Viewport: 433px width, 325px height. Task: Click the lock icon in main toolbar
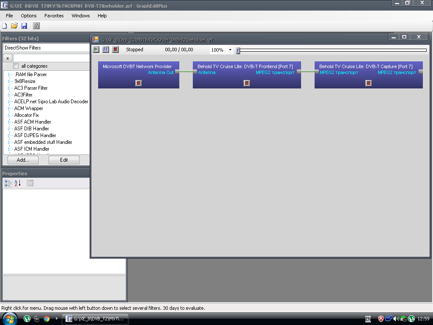click(x=36, y=26)
